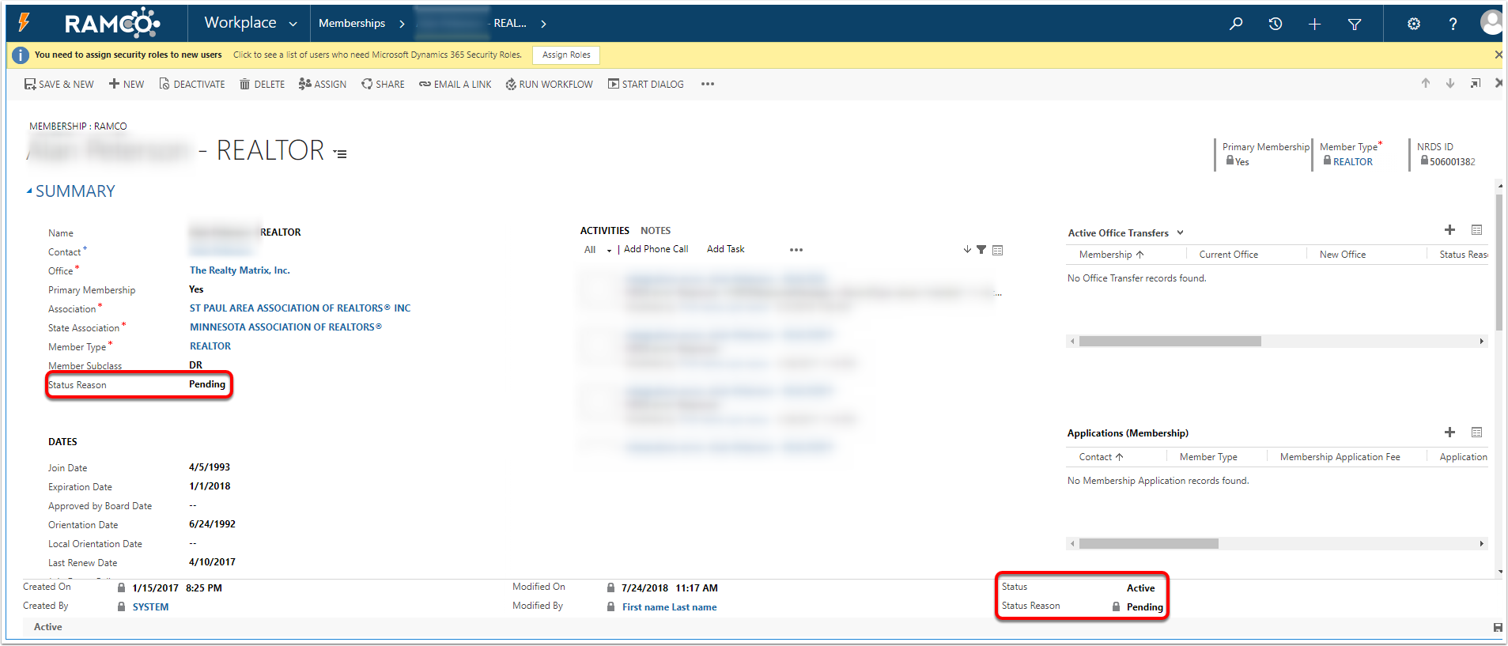Click Run Workflow command

coord(550,84)
